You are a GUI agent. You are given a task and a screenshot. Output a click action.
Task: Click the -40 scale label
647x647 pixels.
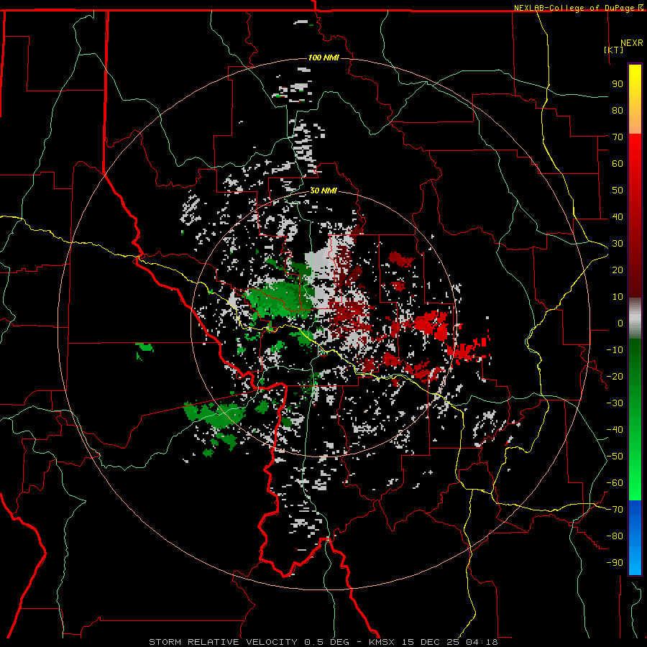615,430
